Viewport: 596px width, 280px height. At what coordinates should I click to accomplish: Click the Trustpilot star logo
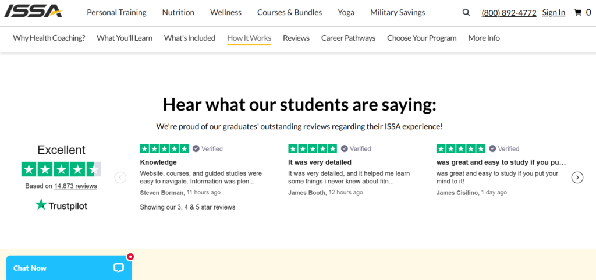point(41,205)
